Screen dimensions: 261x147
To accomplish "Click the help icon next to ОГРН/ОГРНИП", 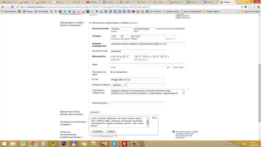I will [x=108, y=103].
